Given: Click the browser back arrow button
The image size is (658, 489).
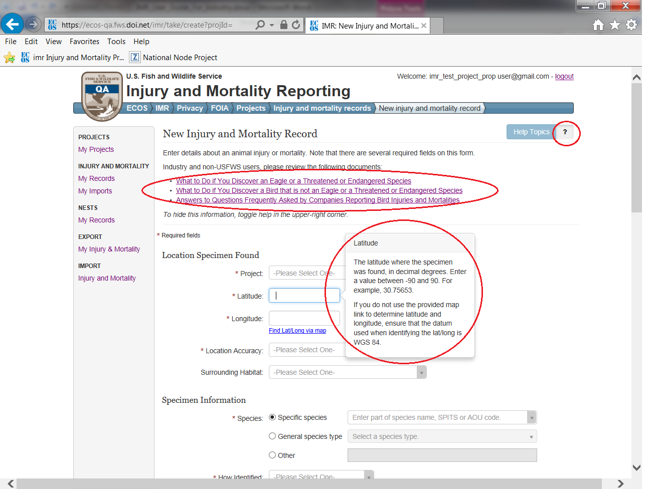Looking at the screenshot, I should tap(13, 24).
